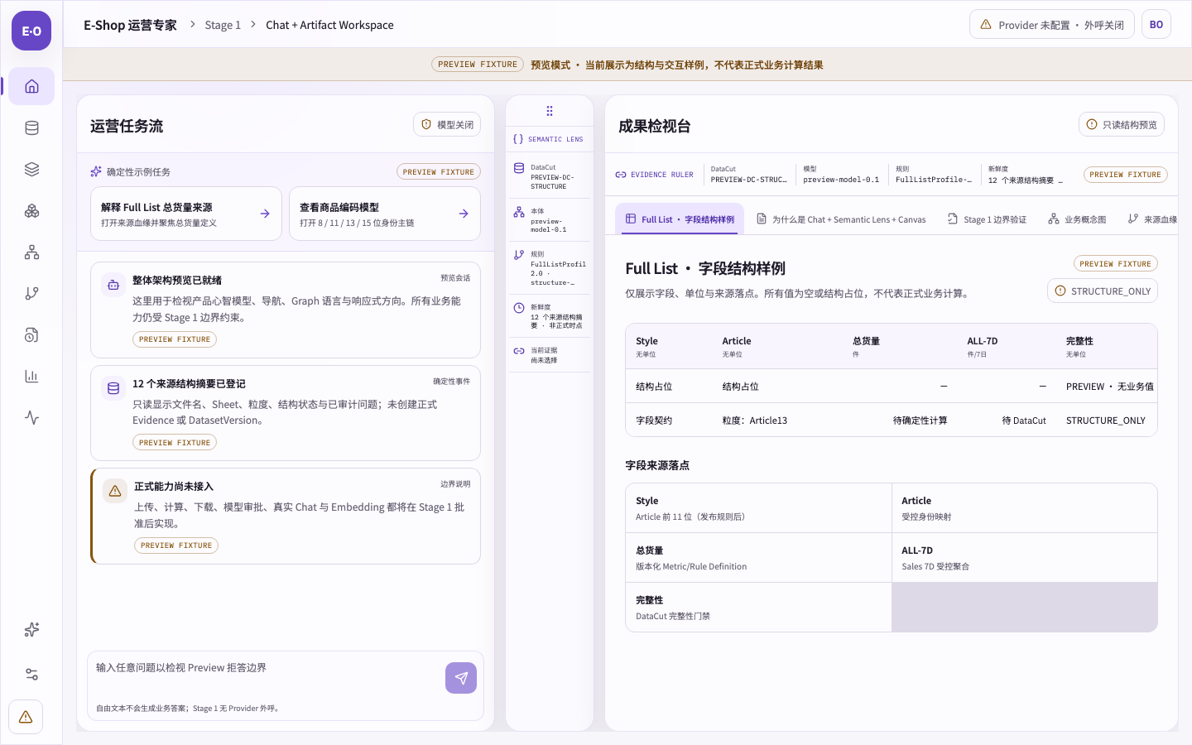Click the 只读结构预览 badge

tap(1122, 125)
